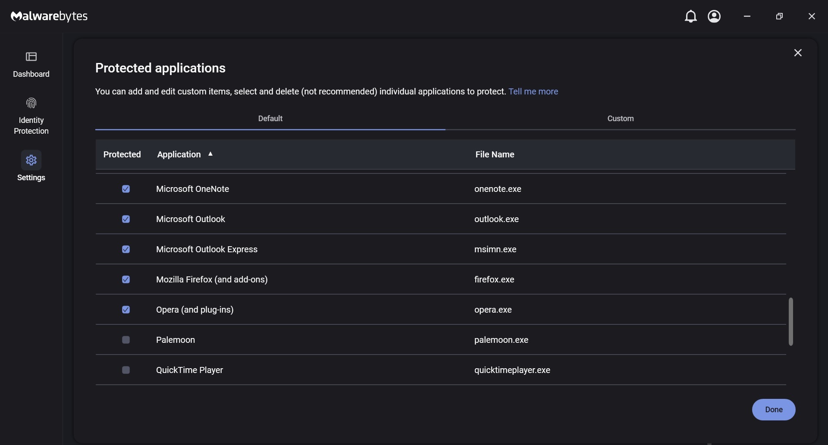Switch to the Custom tab
The height and width of the screenshot is (445, 828).
point(621,119)
